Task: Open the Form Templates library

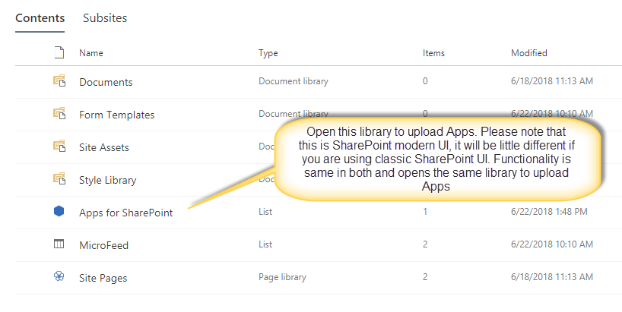Action: click(116, 115)
